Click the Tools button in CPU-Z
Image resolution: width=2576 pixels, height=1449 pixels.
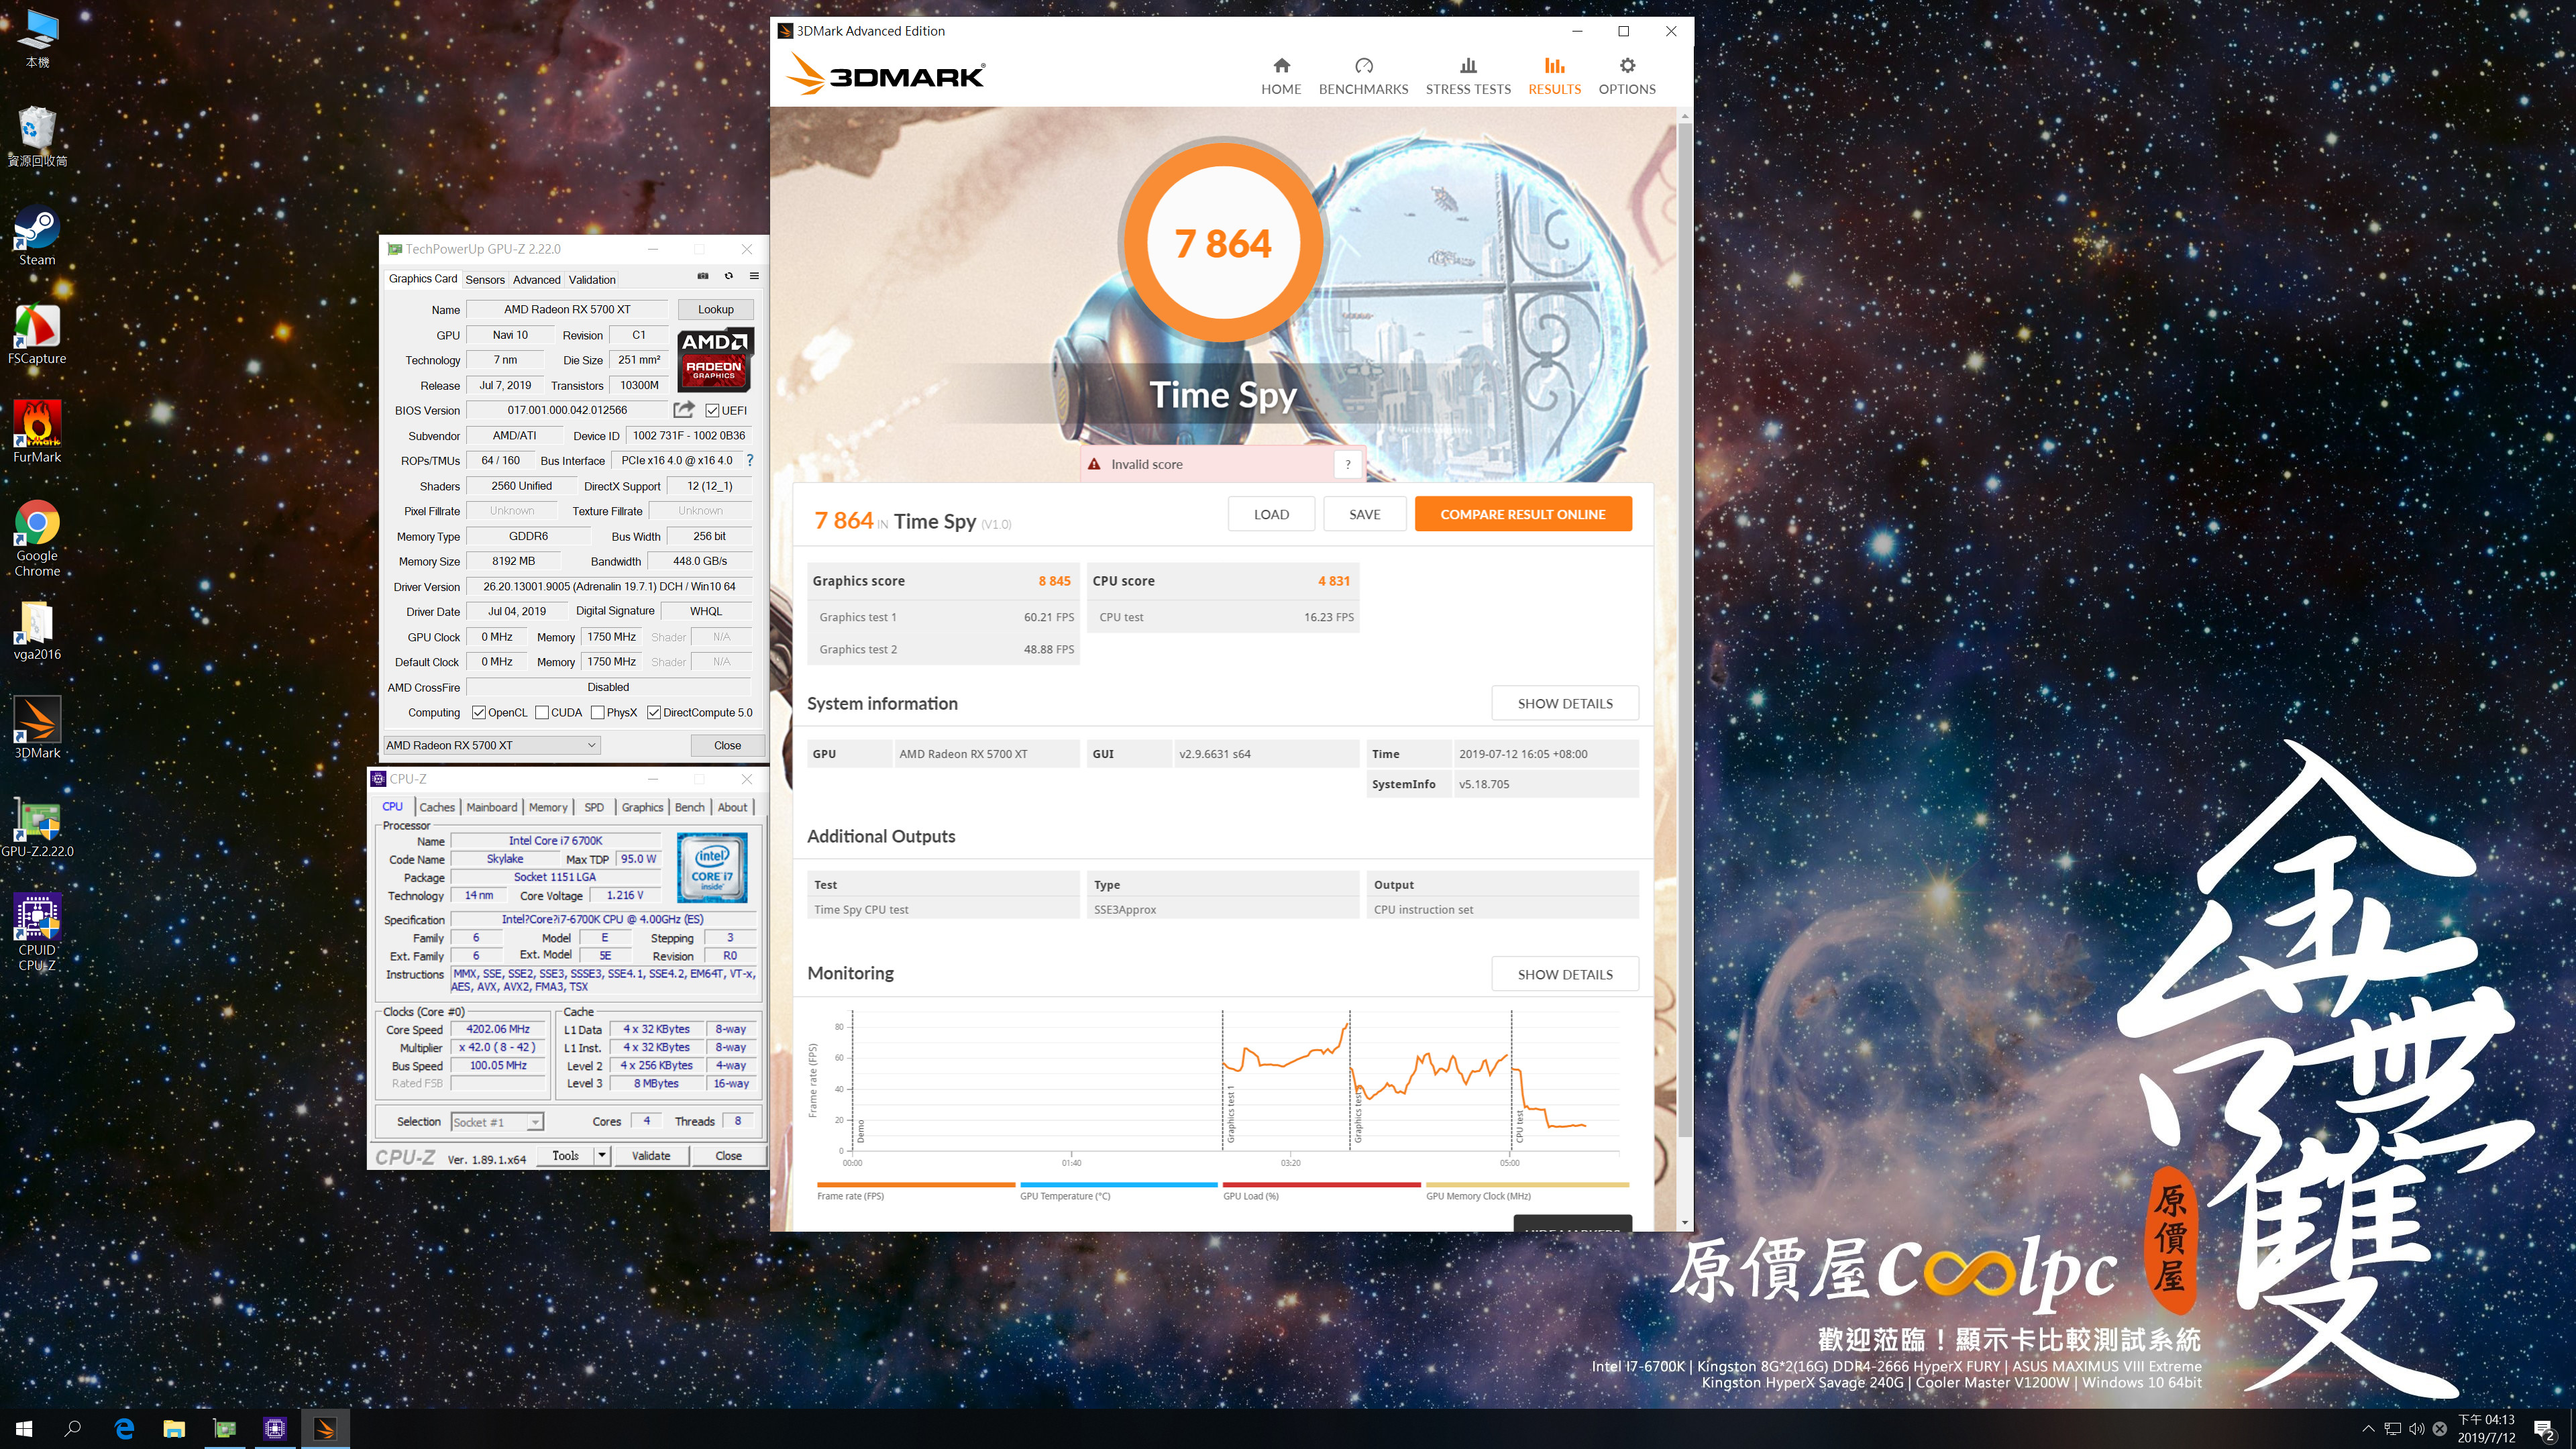[x=565, y=1155]
